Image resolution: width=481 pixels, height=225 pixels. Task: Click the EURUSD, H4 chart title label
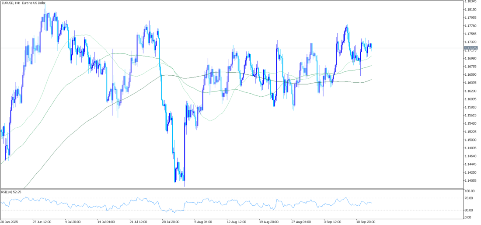click(x=23, y=3)
